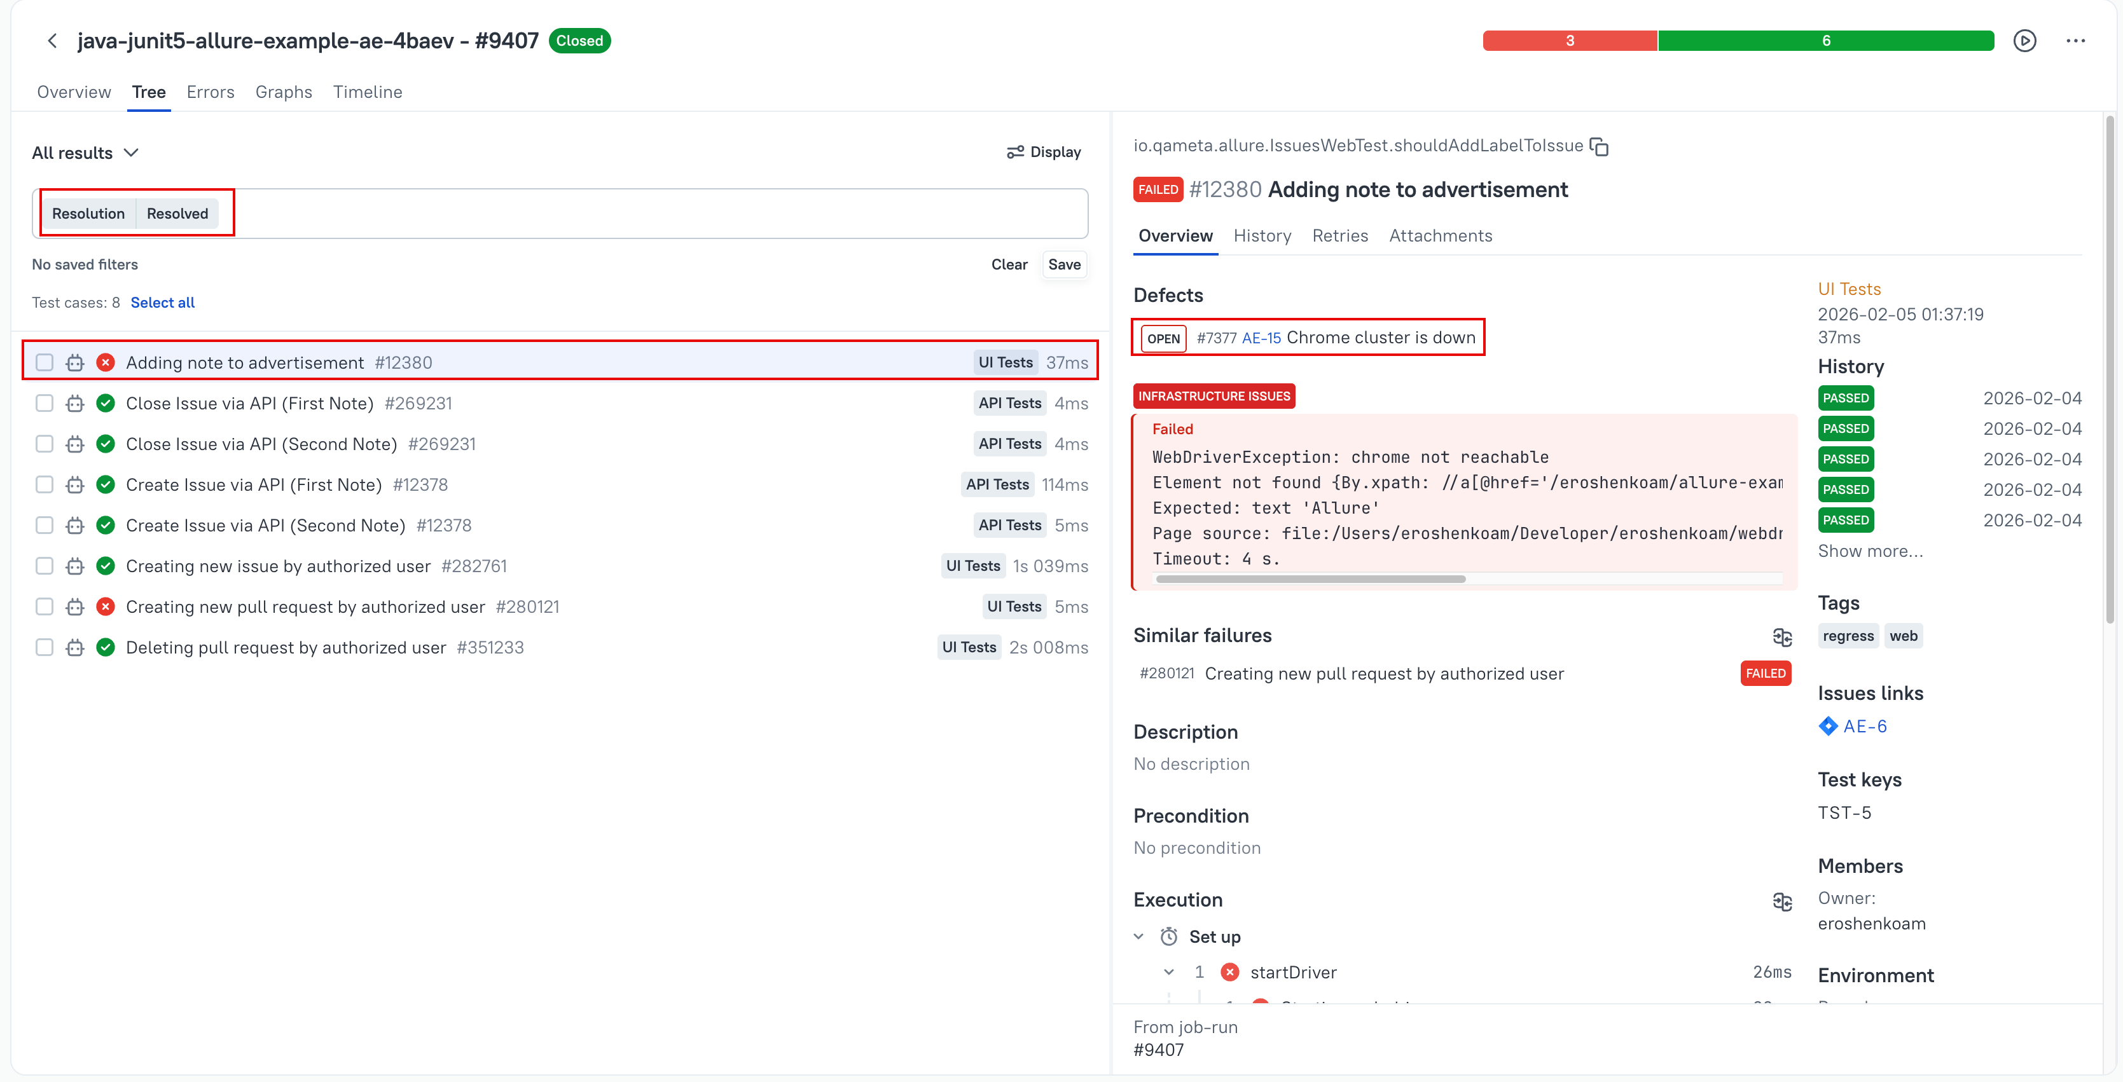Check the Adding note to advertisement checkbox
The width and height of the screenshot is (2123, 1082).
[45, 362]
